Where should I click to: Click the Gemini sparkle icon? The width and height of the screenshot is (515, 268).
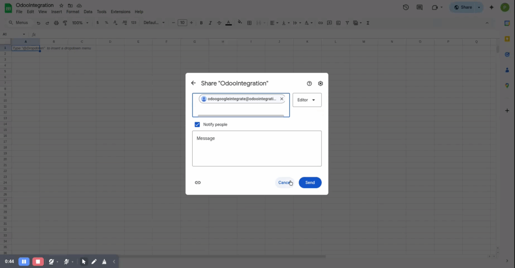491,7
